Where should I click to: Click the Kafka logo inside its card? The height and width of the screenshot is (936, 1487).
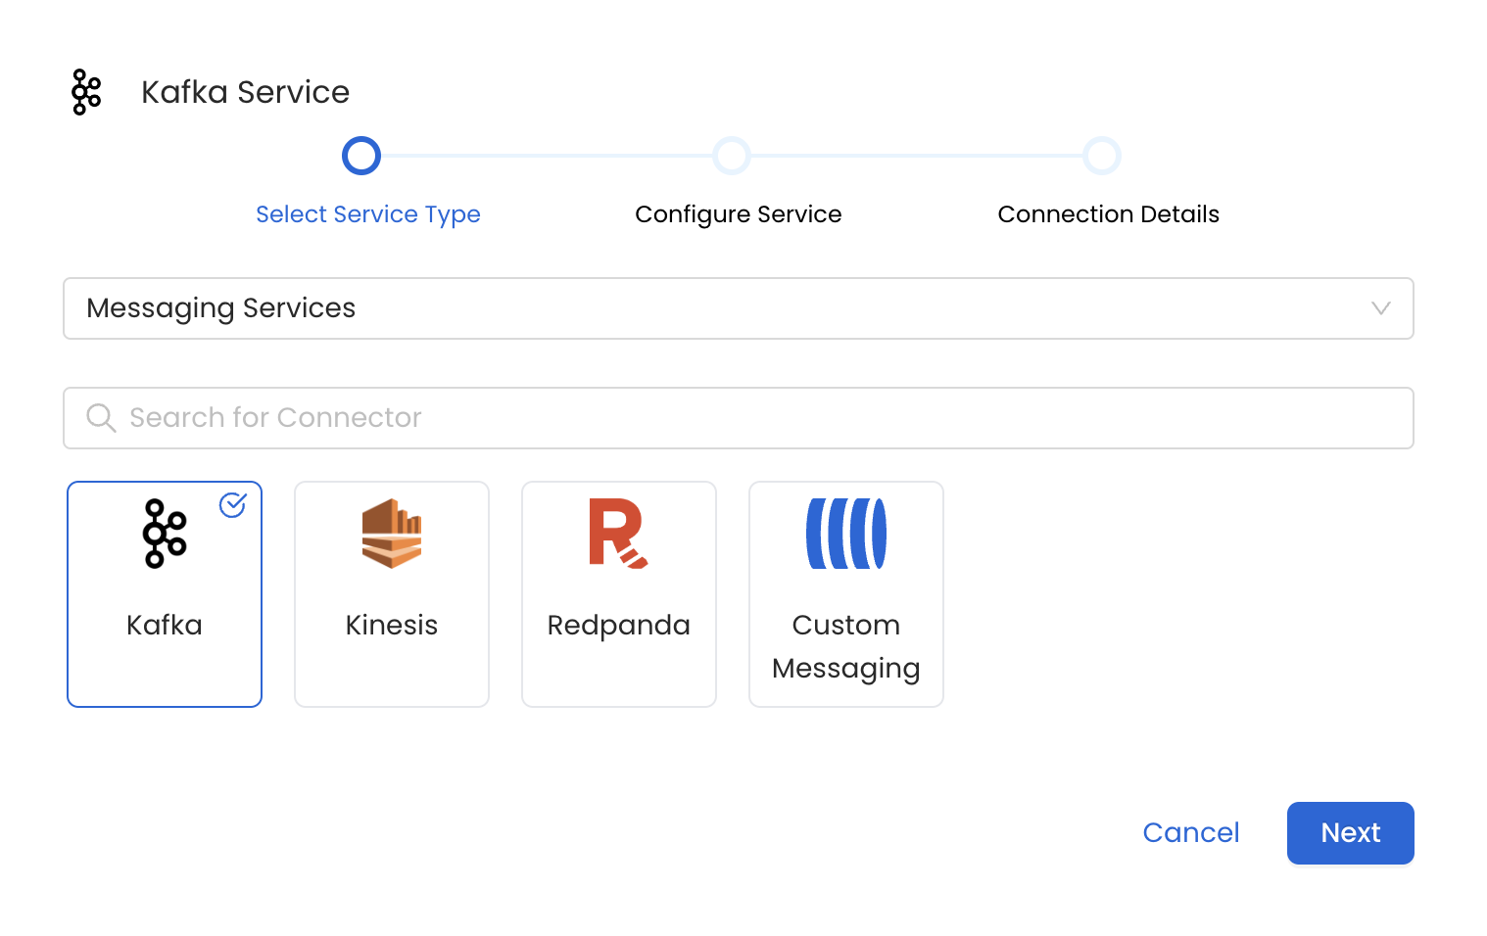click(x=164, y=534)
